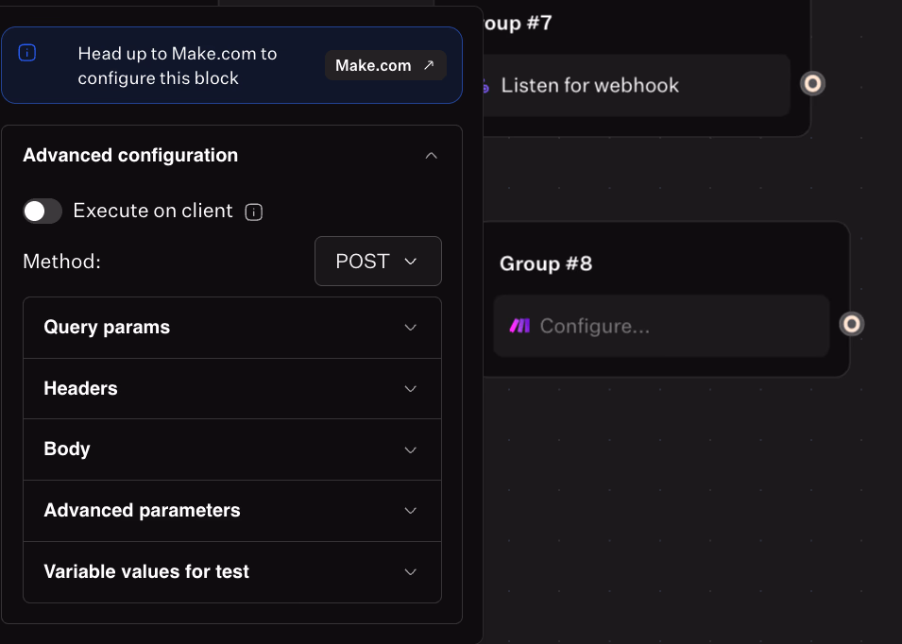Click the info icon beside Execute on client

click(253, 212)
